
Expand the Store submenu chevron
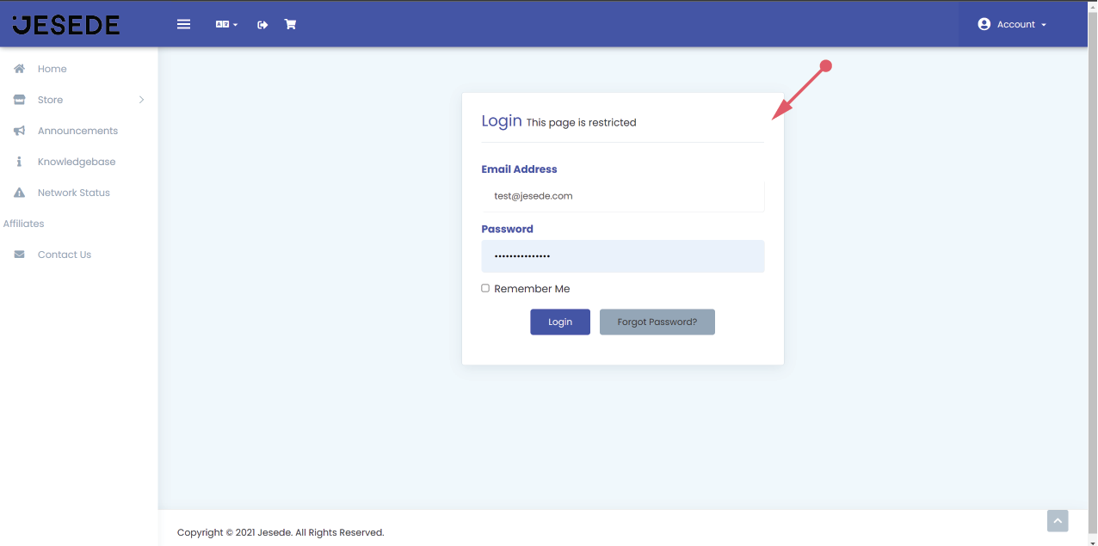click(x=141, y=100)
